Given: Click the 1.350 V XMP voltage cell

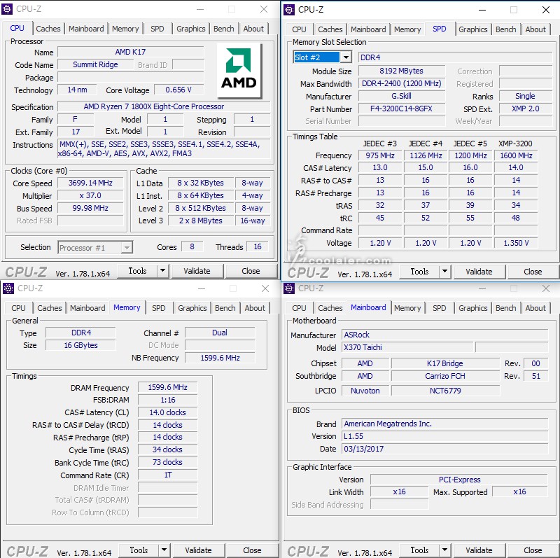Looking at the screenshot, I should click(516, 243).
